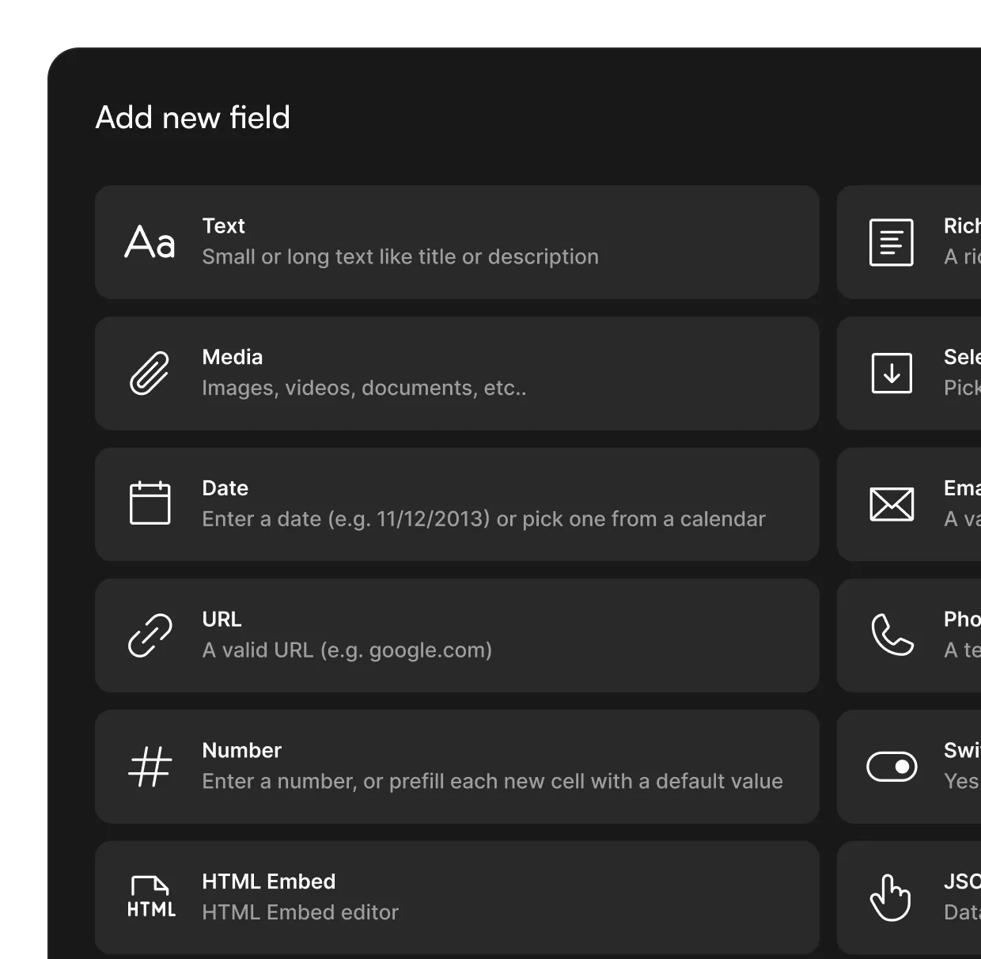Add a Date field
The height and width of the screenshot is (959, 981).
click(457, 505)
